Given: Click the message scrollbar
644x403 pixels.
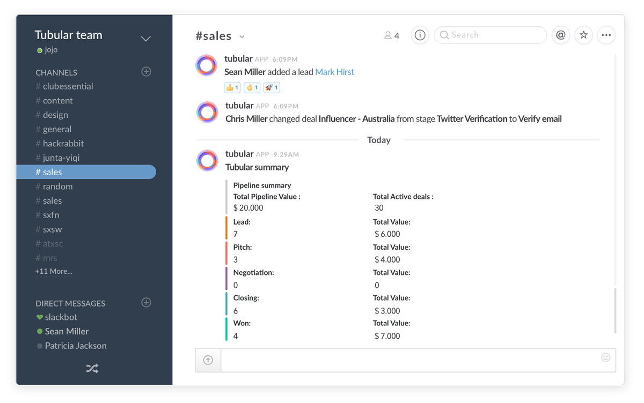Looking at the screenshot, I should click(x=616, y=311).
